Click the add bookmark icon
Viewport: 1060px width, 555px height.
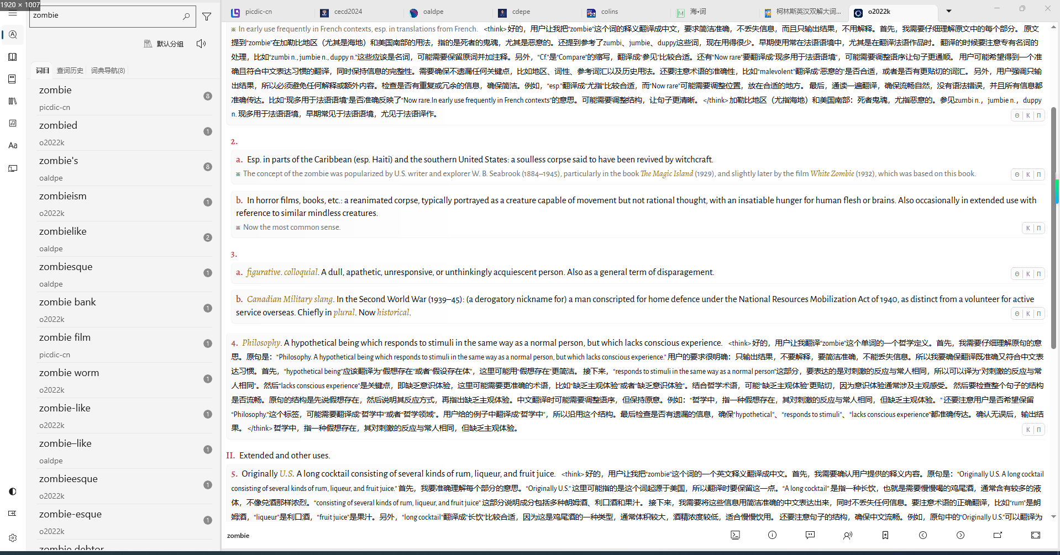[x=885, y=535]
